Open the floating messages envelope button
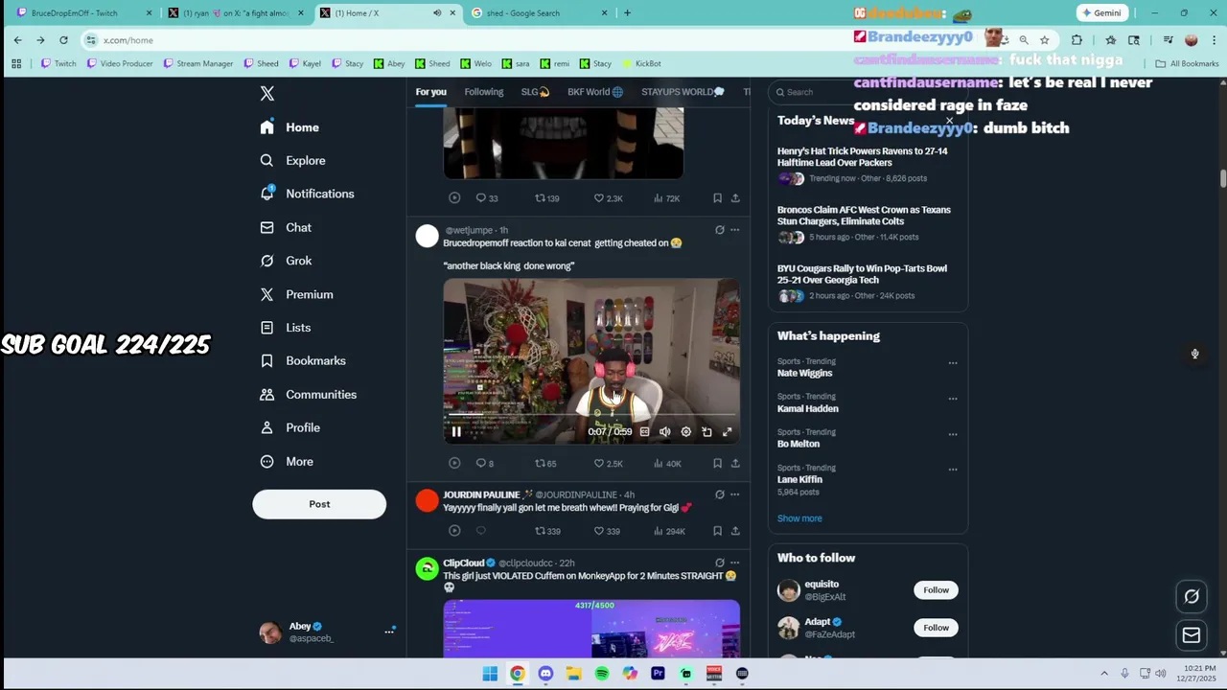Viewport: 1227px width, 690px height. coord(1192,634)
